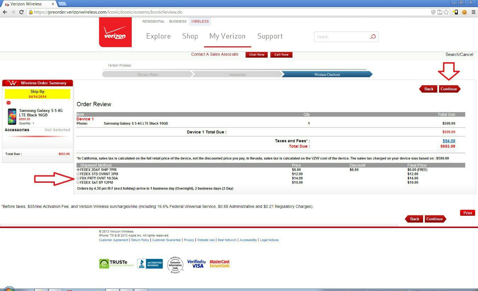
Task: Click the Ship By 04/14/2014 yellow label
Action: coord(38,94)
